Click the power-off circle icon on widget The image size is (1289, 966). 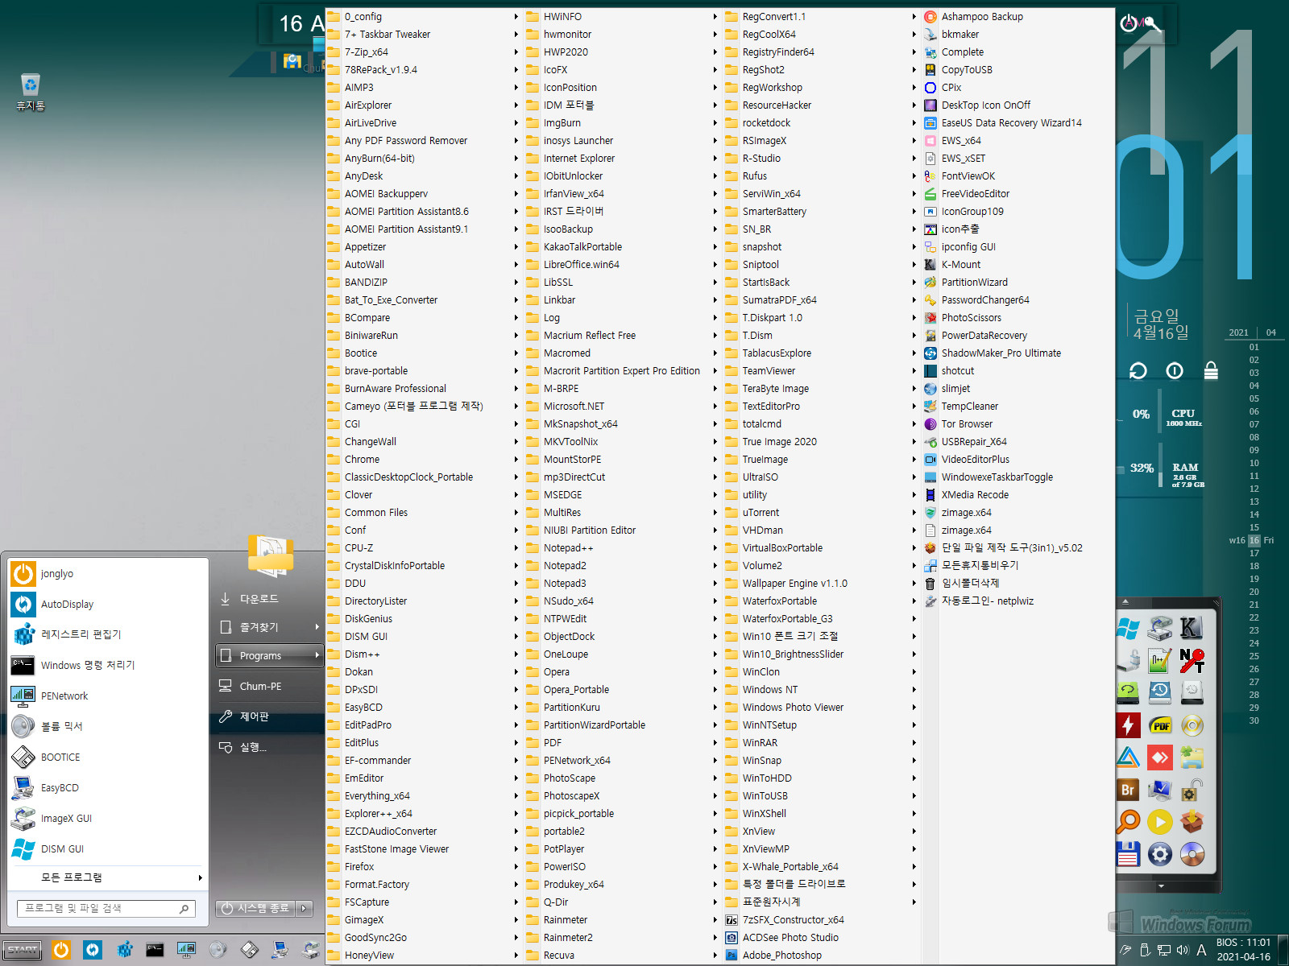point(1175,370)
